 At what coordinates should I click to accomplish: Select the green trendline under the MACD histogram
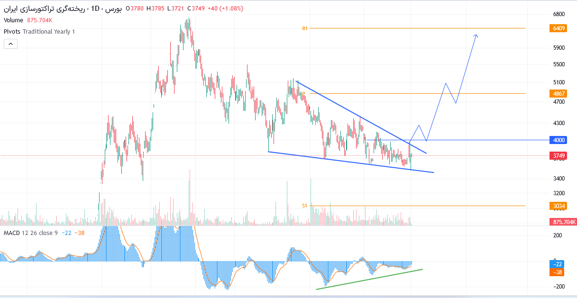tap(369, 279)
